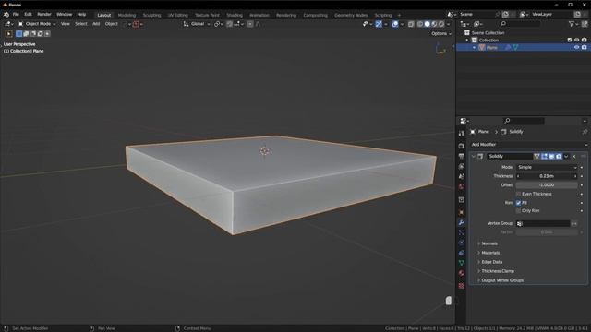The height and width of the screenshot is (332, 591).
Task: Open the Mode Simple dropdown
Action: [x=547, y=167]
